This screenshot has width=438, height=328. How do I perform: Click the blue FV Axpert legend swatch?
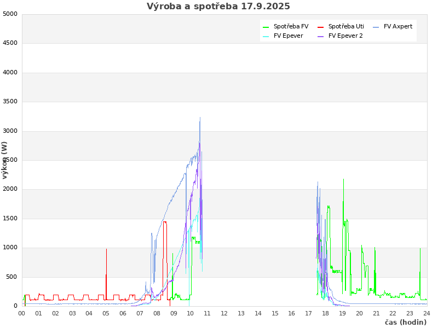376,27
